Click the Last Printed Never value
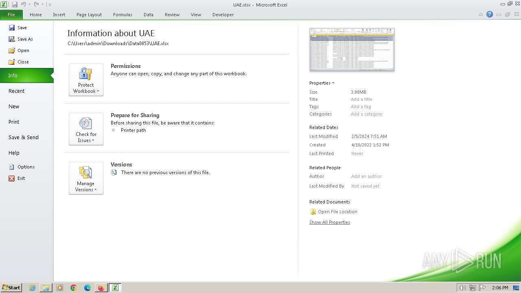Image resolution: width=521 pixels, height=293 pixels. [357, 153]
